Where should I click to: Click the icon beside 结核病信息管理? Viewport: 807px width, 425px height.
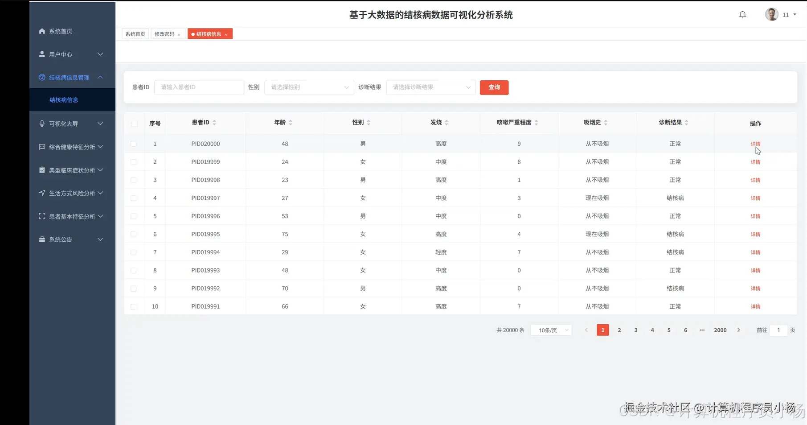point(42,77)
